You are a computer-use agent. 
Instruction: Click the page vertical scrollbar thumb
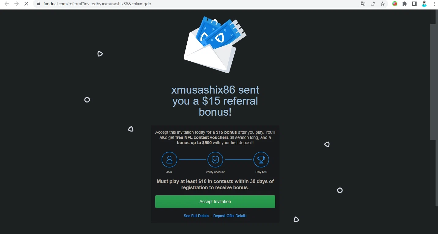[434, 82]
